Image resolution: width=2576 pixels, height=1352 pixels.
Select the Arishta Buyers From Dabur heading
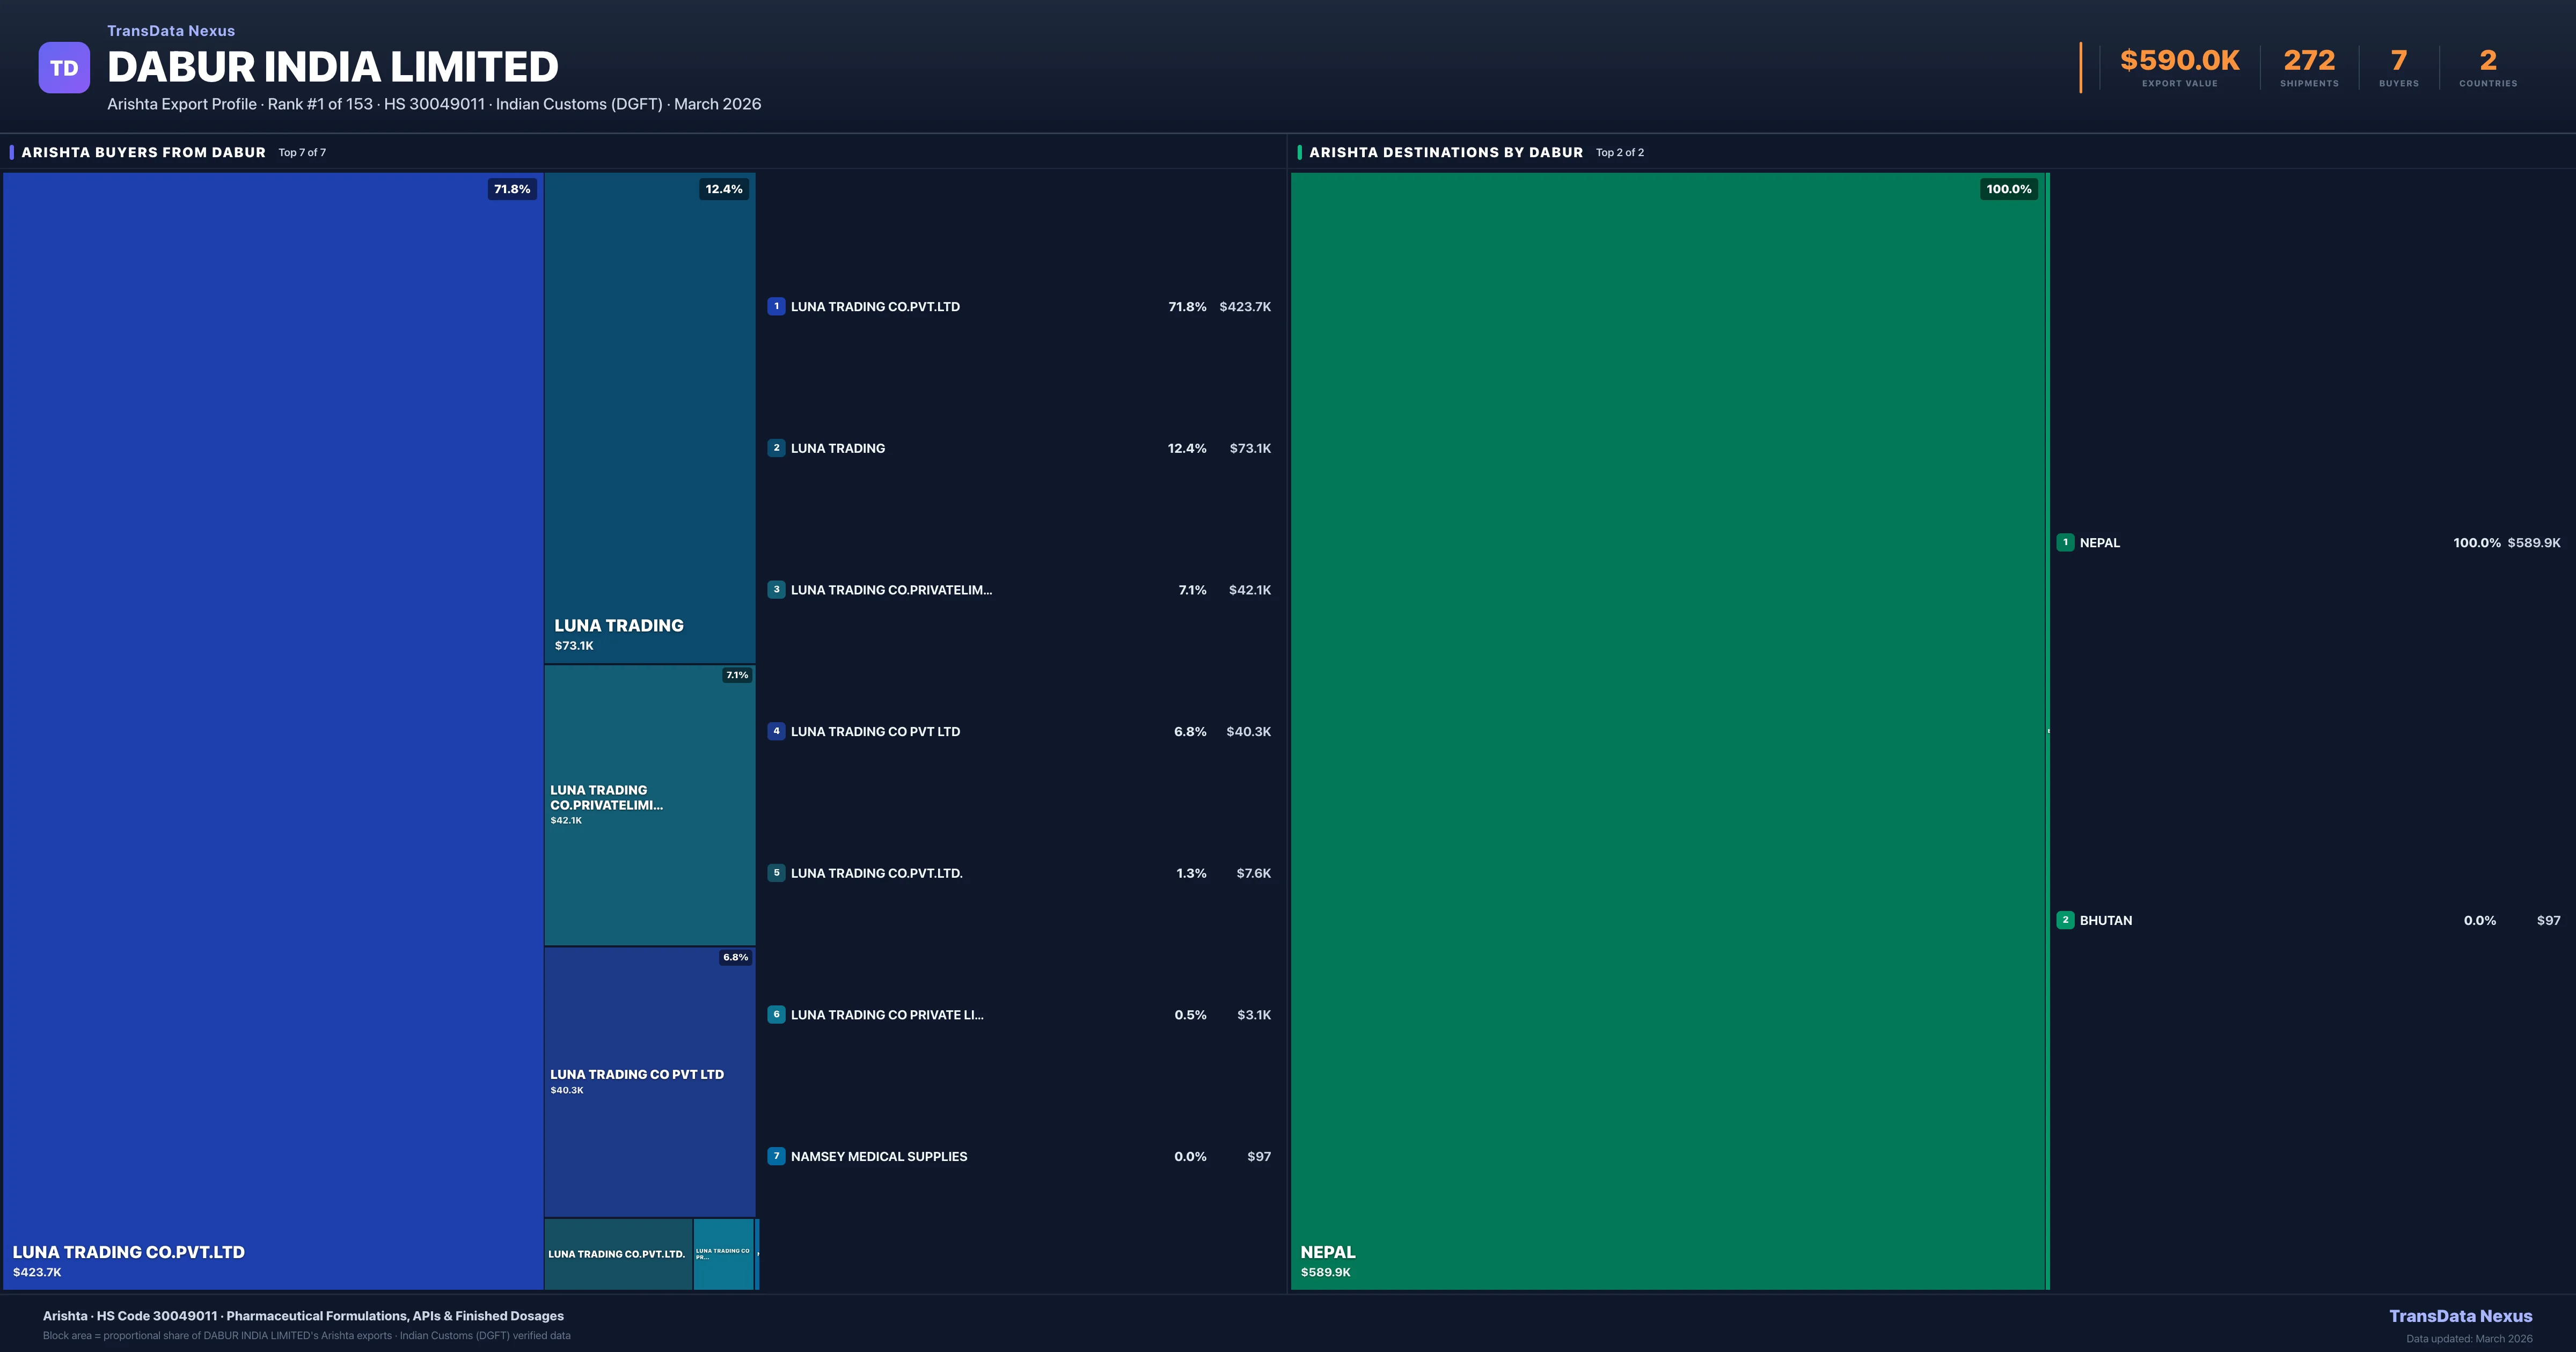point(144,152)
